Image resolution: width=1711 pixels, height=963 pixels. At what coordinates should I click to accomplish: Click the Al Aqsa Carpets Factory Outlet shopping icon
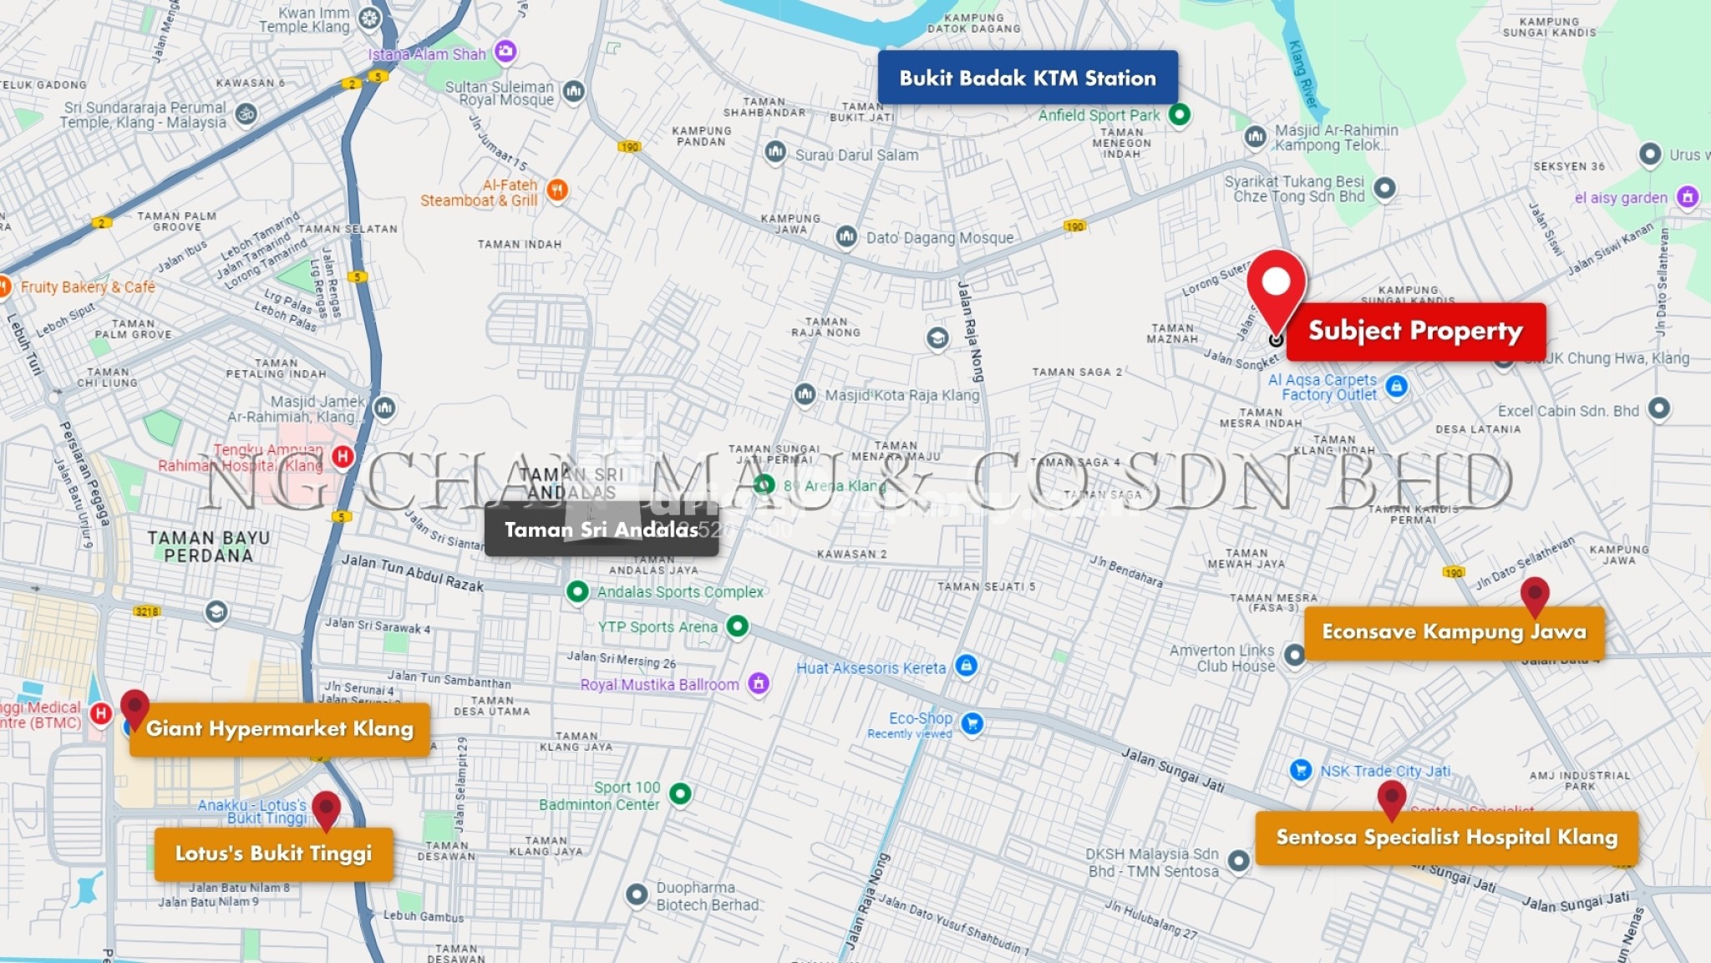1397,387
